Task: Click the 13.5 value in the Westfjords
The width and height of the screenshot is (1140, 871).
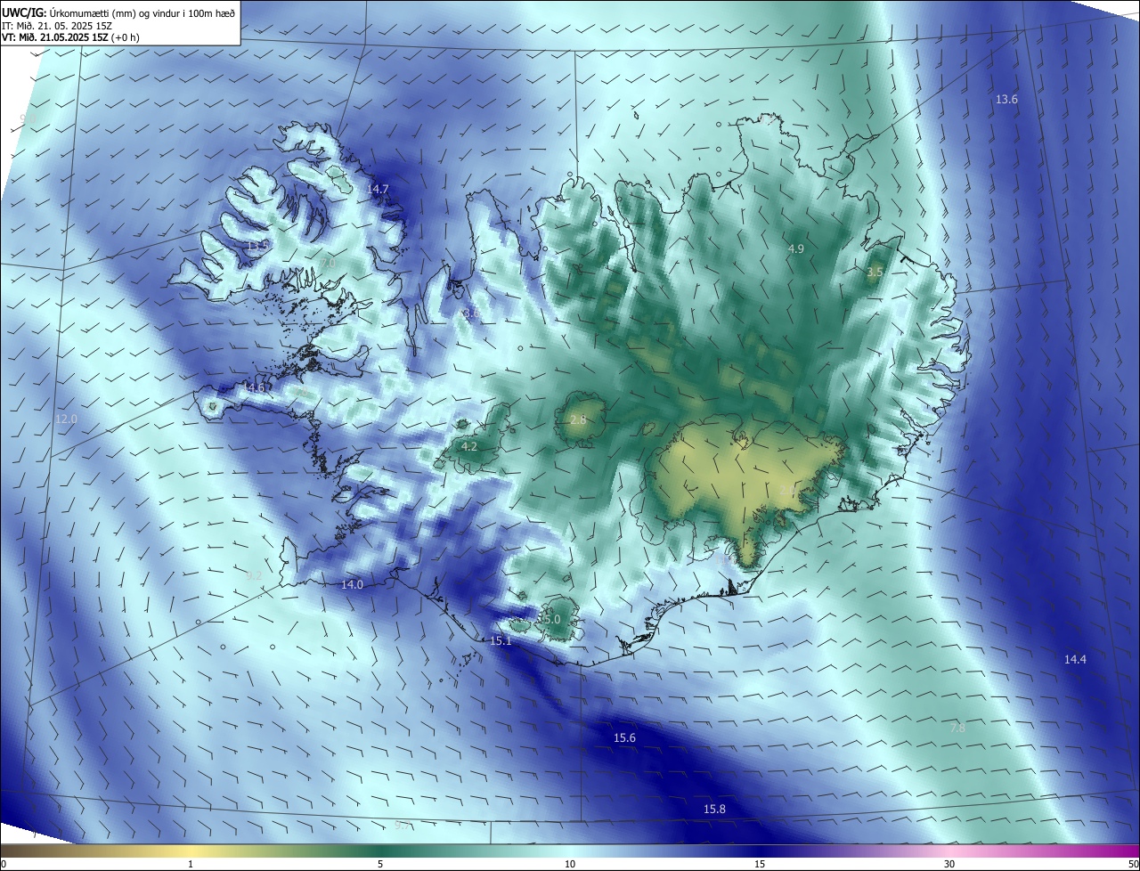Action: coord(257,245)
